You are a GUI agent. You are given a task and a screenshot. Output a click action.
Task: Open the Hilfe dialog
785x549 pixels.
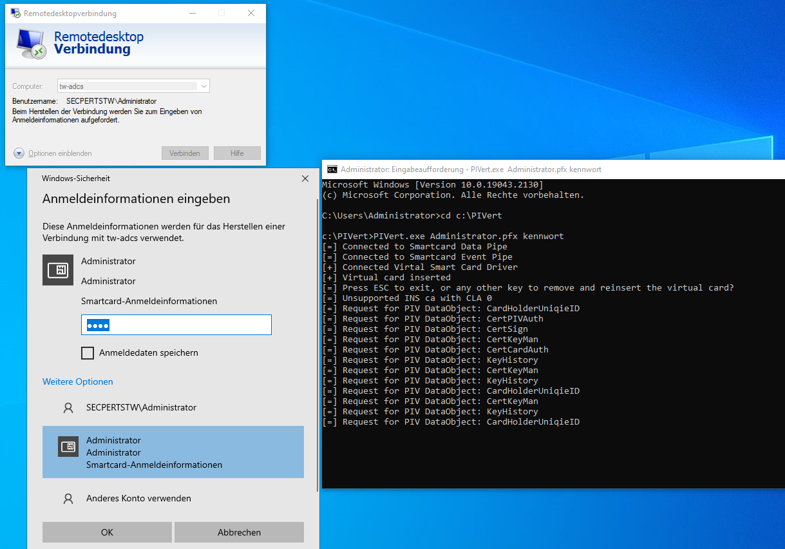(237, 153)
